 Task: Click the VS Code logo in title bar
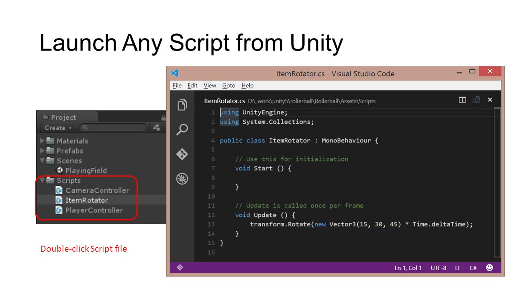174,73
